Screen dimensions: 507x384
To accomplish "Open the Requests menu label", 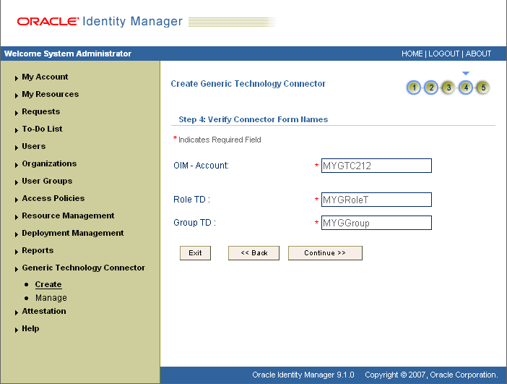I will point(41,111).
